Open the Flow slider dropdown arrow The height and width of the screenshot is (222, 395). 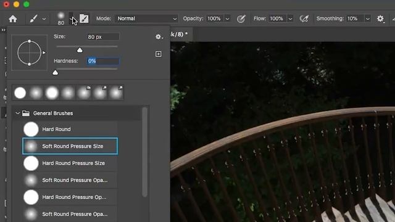(290, 18)
